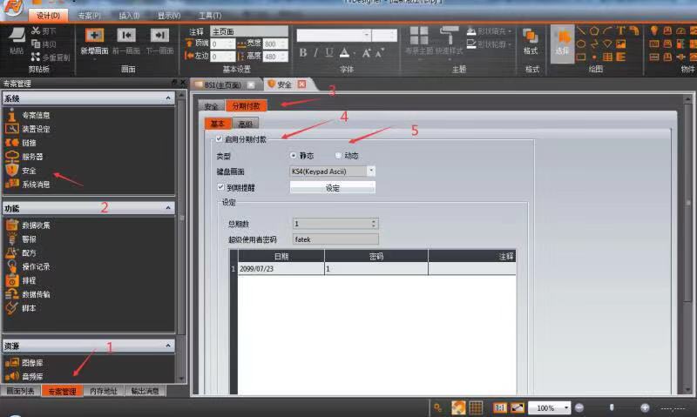697x417 pixels.
Task: Open the 插入(I) ribbon tab
Action: pyautogui.click(x=129, y=16)
